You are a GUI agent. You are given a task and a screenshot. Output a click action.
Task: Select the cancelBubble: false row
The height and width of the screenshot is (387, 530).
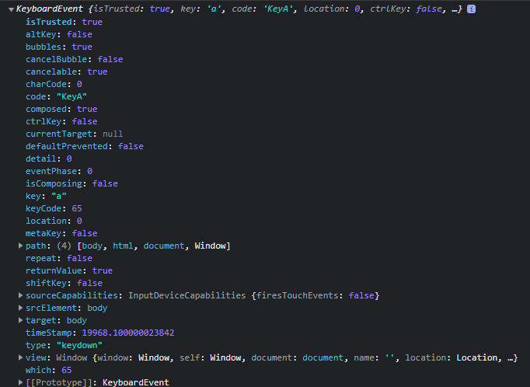[x=75, y=60]
